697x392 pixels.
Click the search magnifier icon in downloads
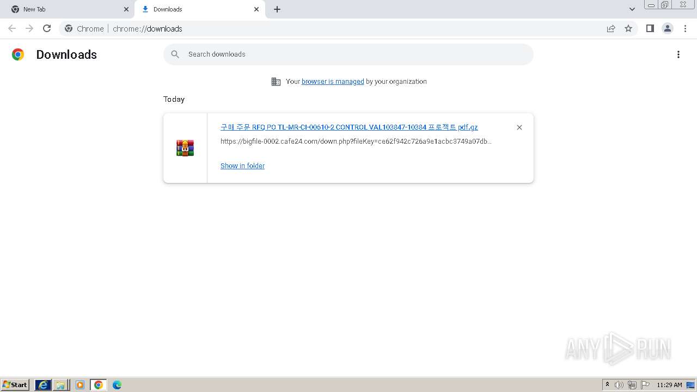[175, 54]
